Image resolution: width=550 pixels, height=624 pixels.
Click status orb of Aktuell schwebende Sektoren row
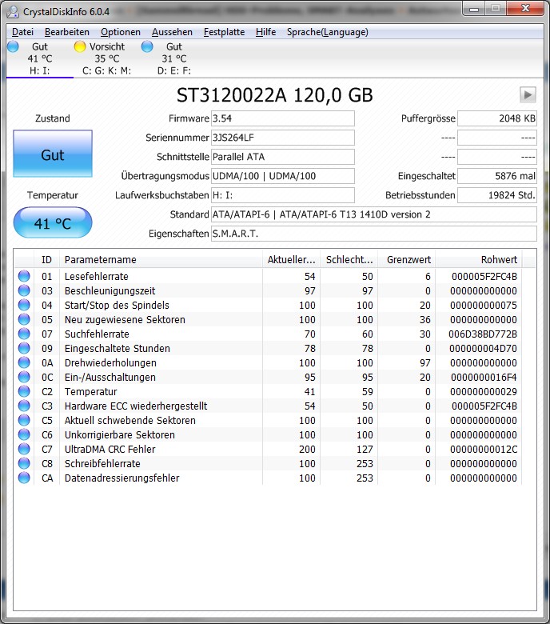(x=24, y=420)
